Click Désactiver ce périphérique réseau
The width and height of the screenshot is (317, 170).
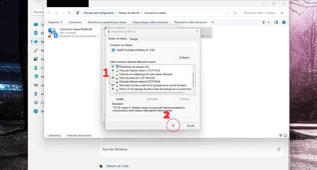[x=107, y=22]
